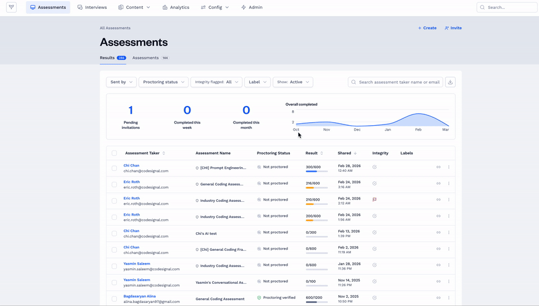Open the CodeSignal logo home icon
Screen dimensions: 539x306
point(11,7)
